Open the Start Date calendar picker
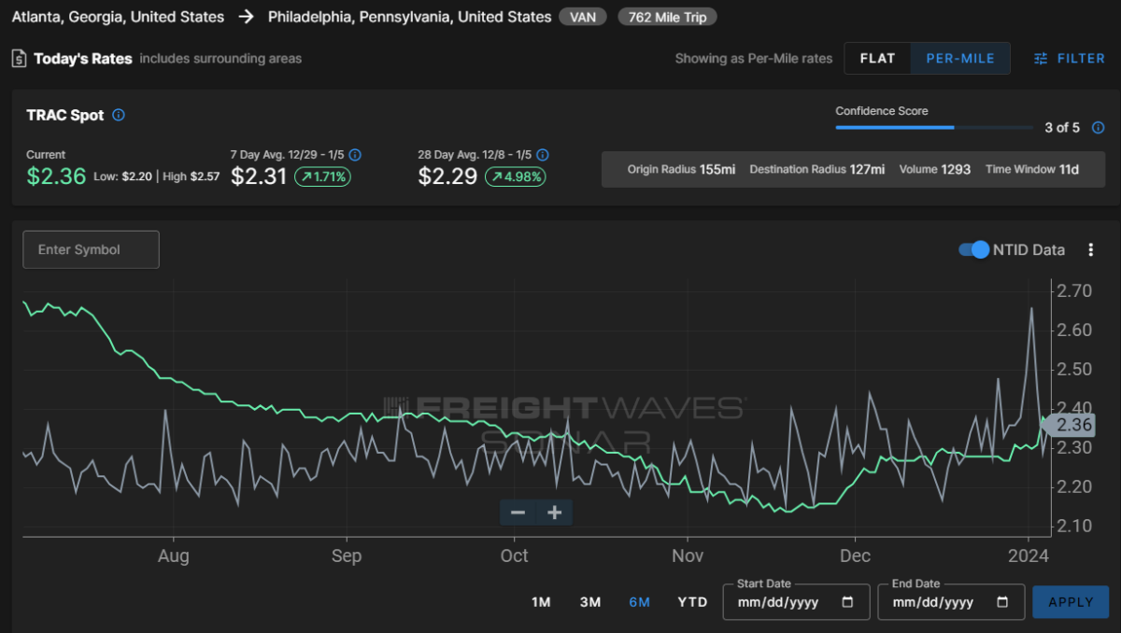Image resolution: width=1121 pixels, height=633 pixels. click(847, 602)
